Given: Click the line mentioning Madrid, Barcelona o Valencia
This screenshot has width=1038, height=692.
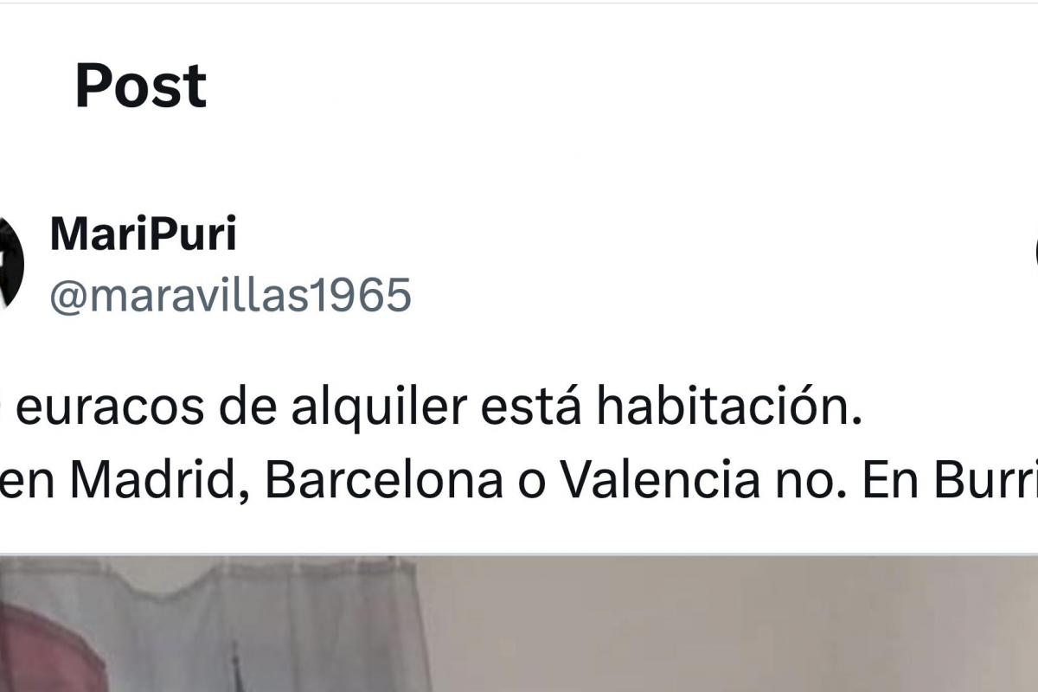Looking at the screenshot, I should [x=519, y=480].
